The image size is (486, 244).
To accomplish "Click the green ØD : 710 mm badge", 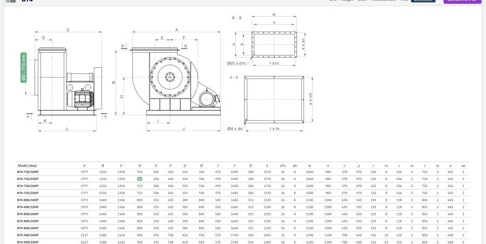I will 24,68.
